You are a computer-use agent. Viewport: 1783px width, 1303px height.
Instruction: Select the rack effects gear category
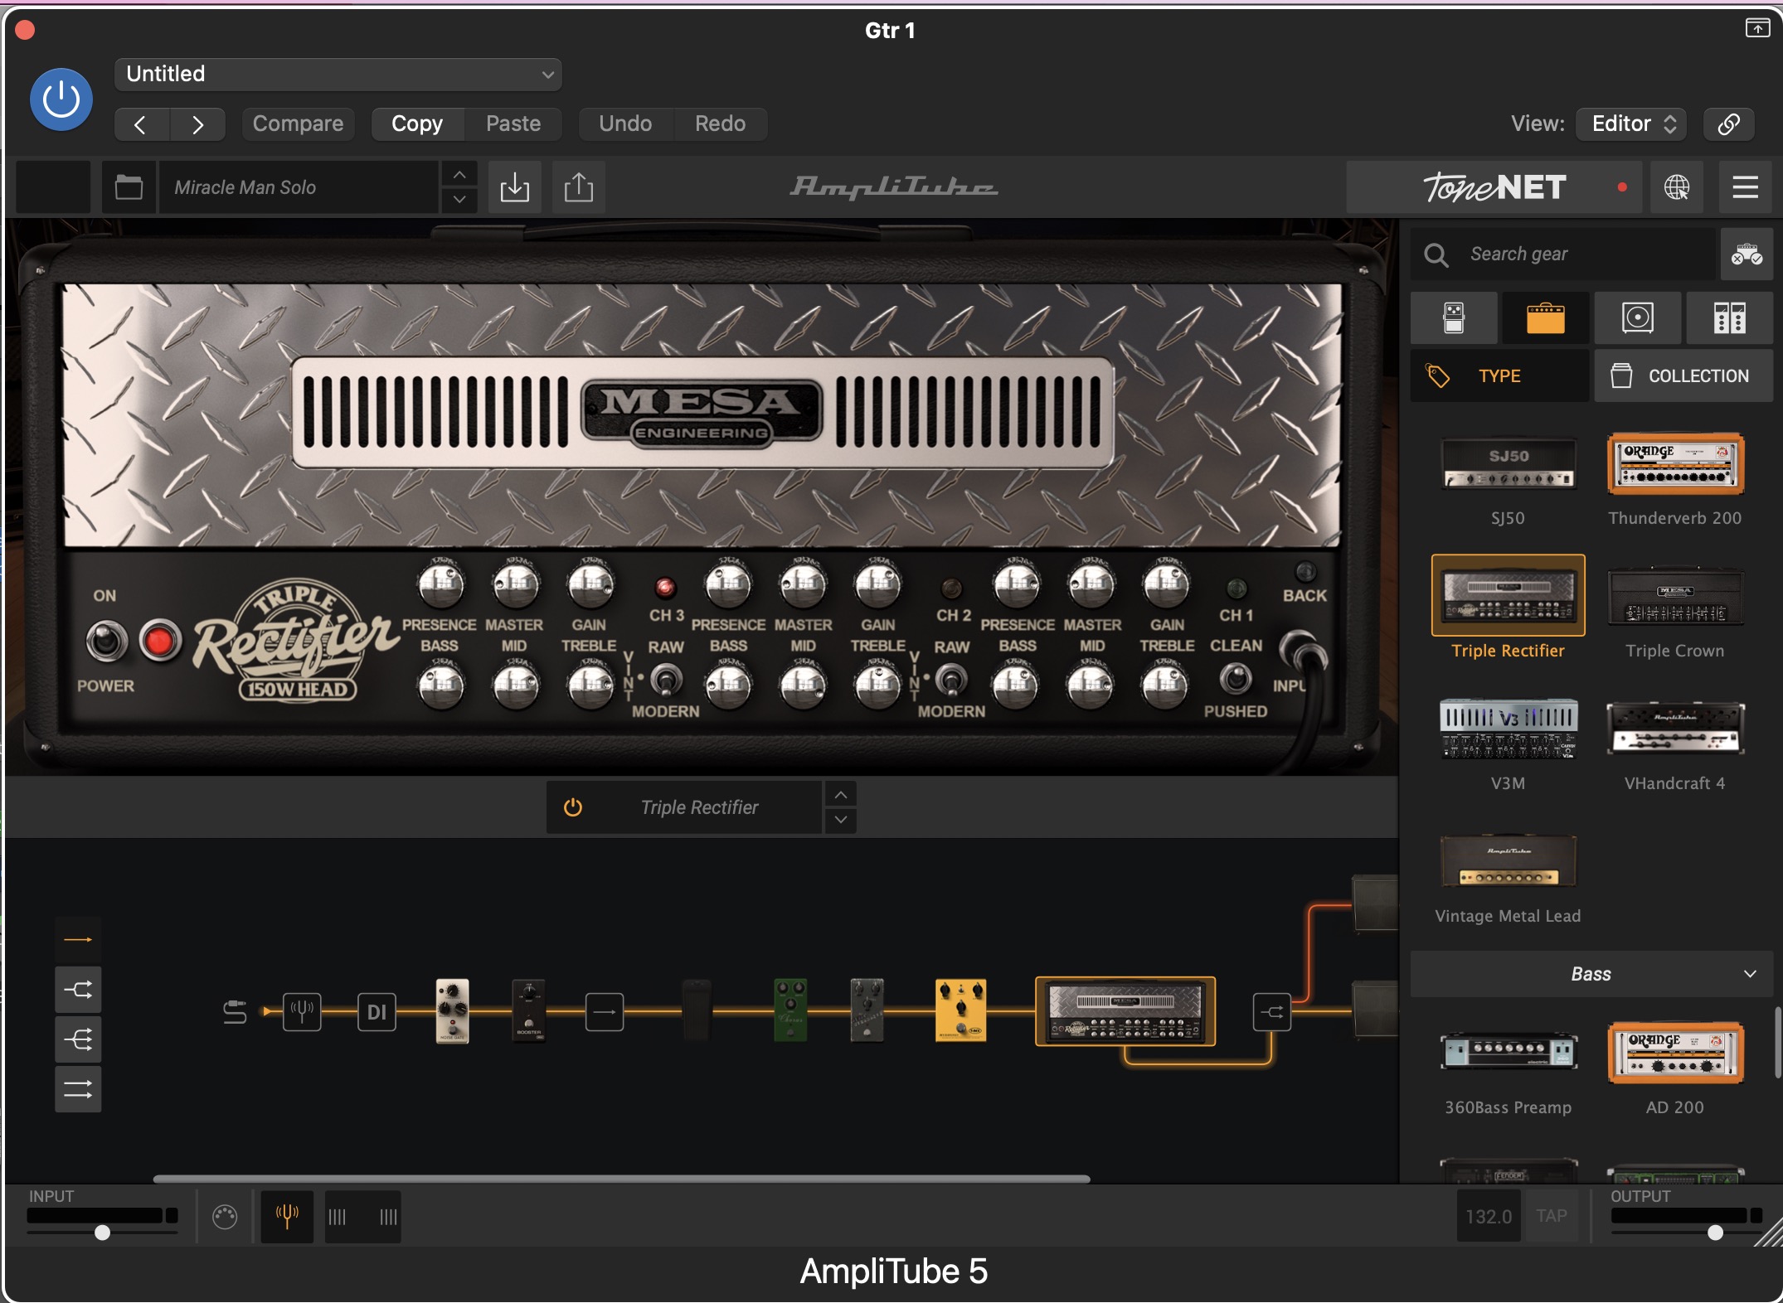(x=1730, y=318)
